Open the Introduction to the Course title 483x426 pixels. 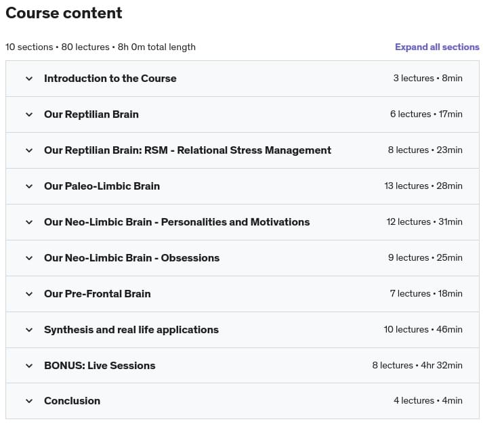(110, 79)
